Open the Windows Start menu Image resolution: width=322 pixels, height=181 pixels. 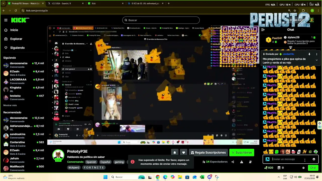coord(105,177)
